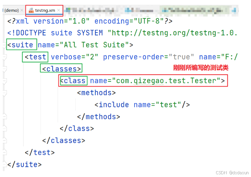
Task: Click the verbose="2" attribute
Action: point(75,57)
